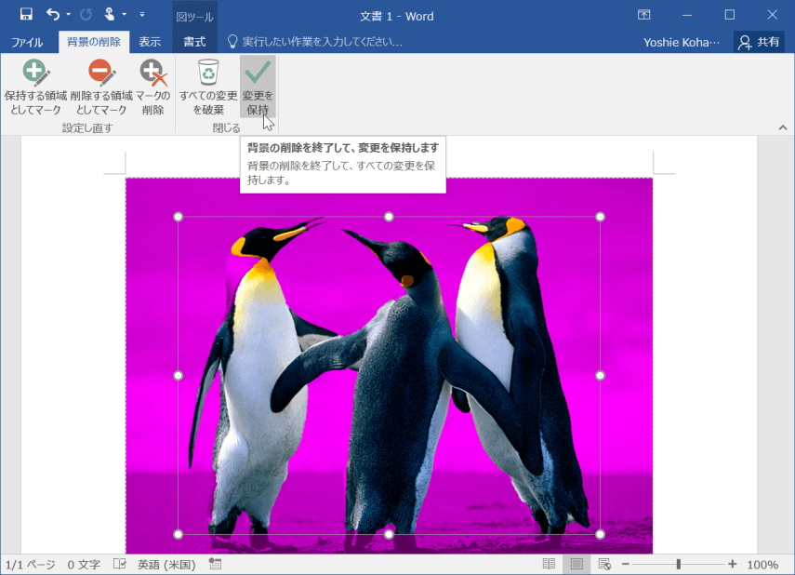Maximize the Word window
The width and height of the screenshot is (795, 575).
click(x=730, y=15)
